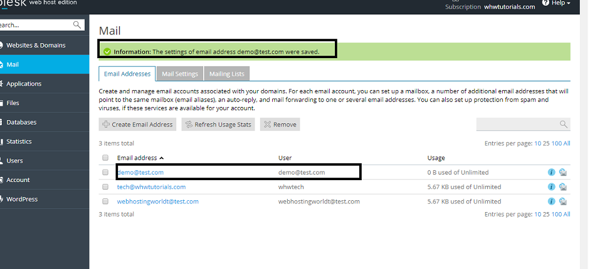590x269 pixels.
Task: Click info icon for tech@whwtutorials.com
Action: coord(552,187)
